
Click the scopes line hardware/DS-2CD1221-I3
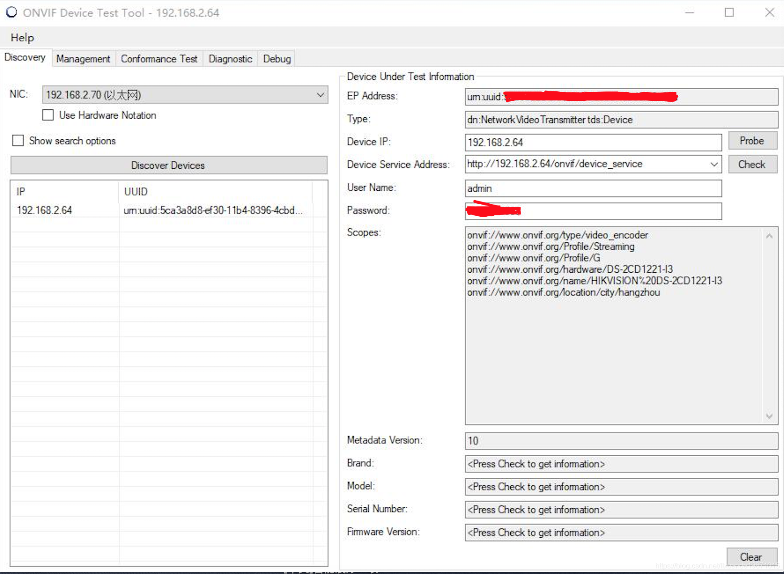[x=570, y=269]
